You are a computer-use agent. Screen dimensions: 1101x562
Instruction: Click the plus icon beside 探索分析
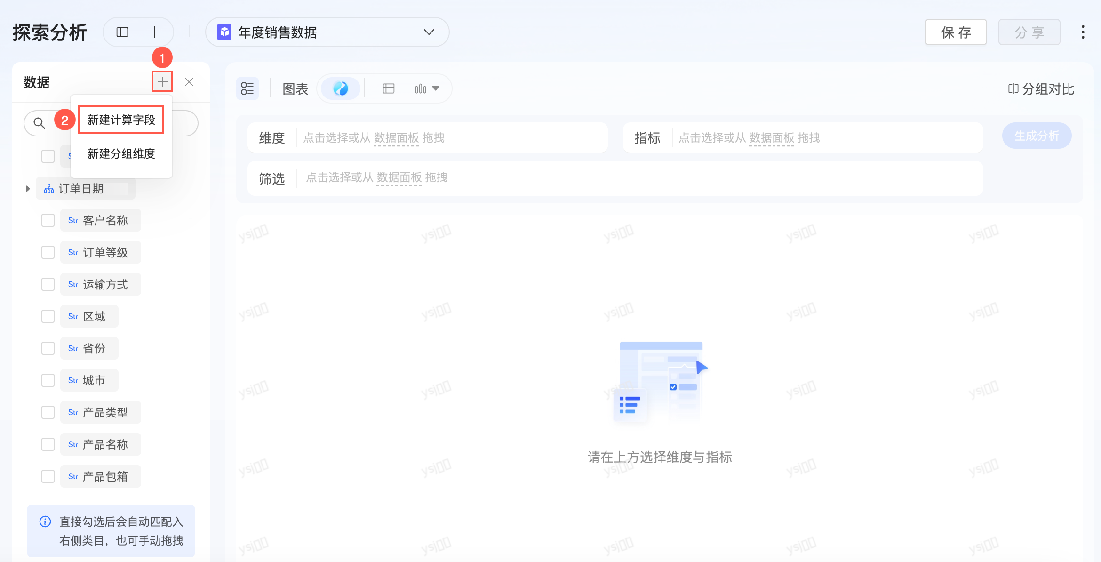tap(154, 32)
